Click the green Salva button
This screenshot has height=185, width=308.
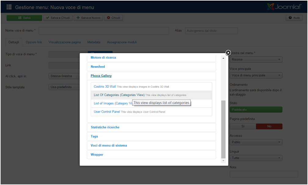coord(24,18)
